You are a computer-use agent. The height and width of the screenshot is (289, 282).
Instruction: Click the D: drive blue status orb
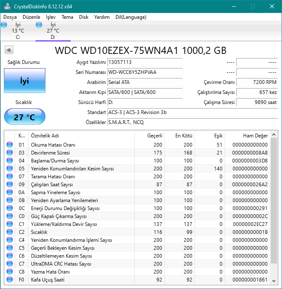pyautogui.click(x=39, y=25)
